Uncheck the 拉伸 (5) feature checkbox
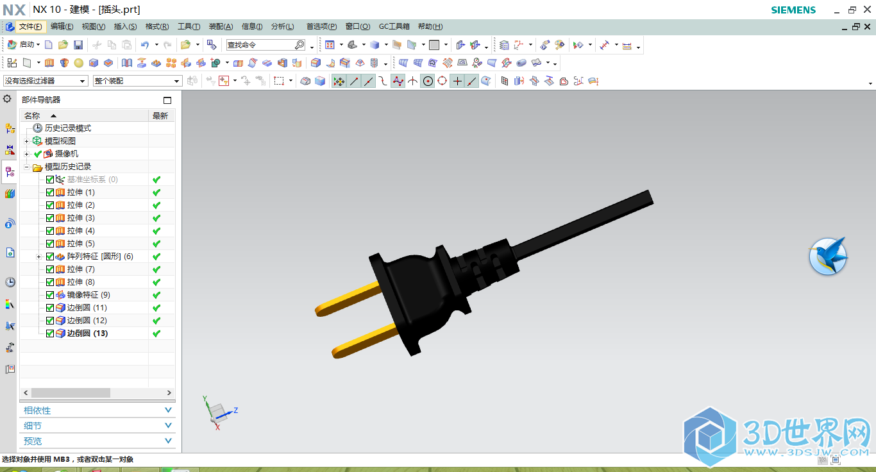Viewport: 876px width, 472px height. click(50, 244)
